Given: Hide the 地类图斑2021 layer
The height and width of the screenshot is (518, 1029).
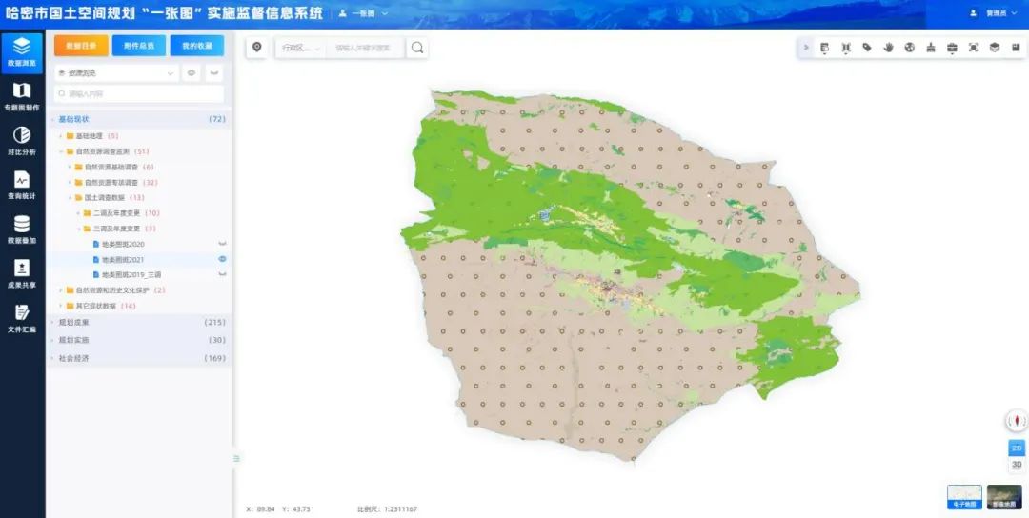Looking at the screenshot, I should pos(222,260).
